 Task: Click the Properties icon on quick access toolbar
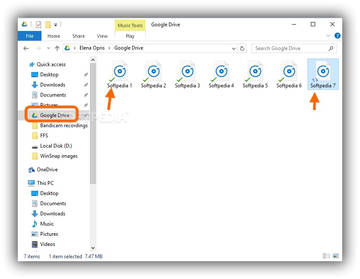(38, 25)
